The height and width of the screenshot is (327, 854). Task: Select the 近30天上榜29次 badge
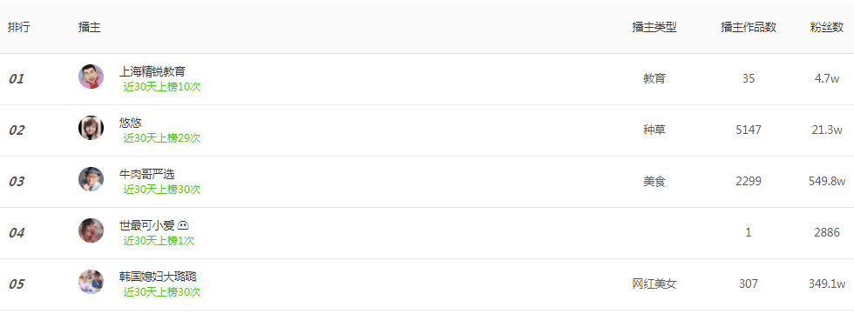pos(162,138)
